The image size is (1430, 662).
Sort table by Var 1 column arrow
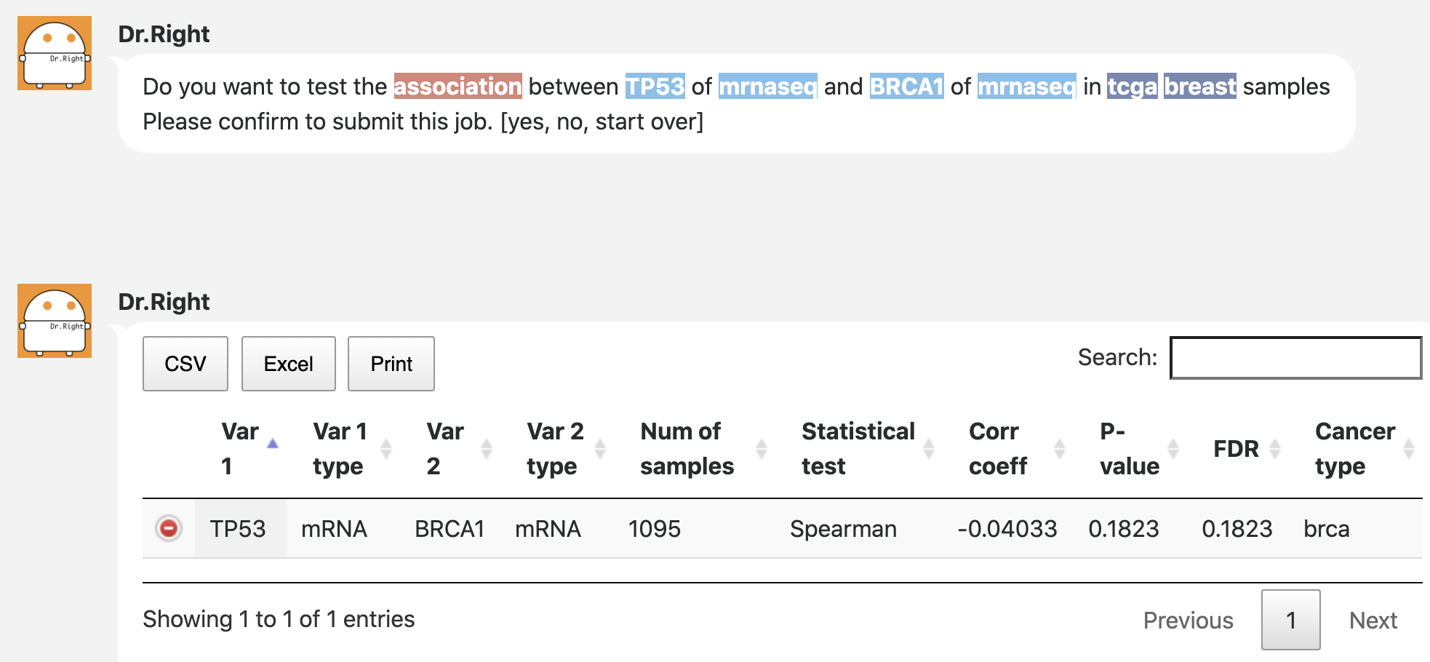272,444
